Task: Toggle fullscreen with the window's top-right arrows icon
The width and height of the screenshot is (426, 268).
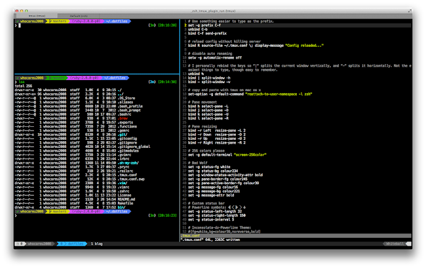Action: 409,11
